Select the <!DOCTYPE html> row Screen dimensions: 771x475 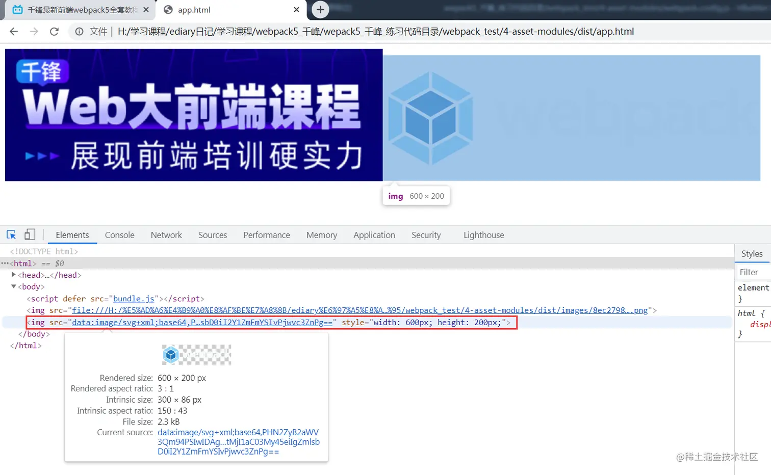tap(44, 251)
